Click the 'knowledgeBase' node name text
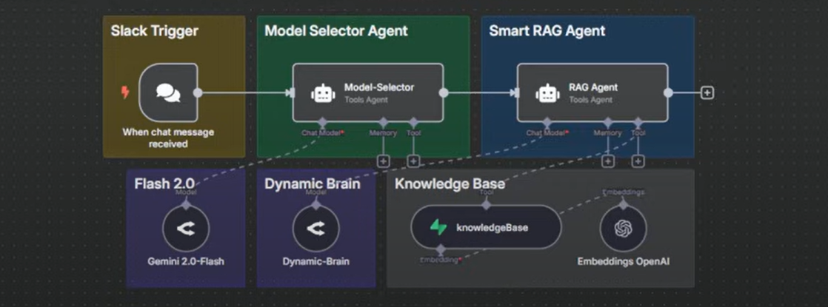Screen dimensions: 828x307 493,228
